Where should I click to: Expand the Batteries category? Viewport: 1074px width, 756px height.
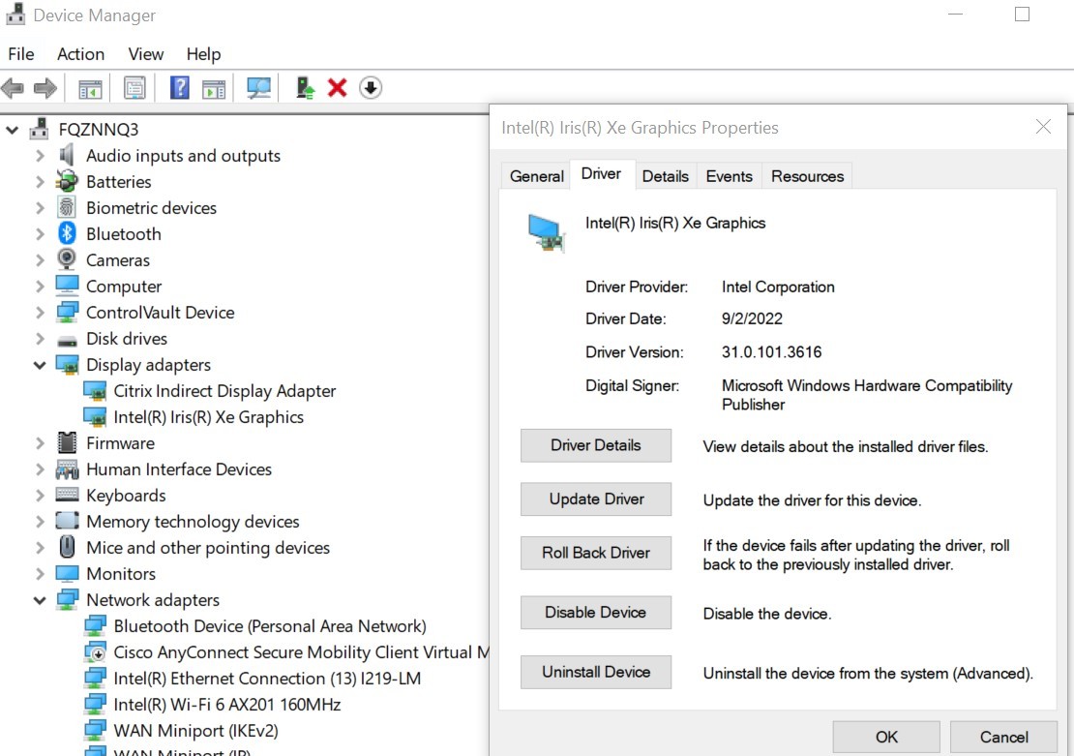click(x=40, y=182)
